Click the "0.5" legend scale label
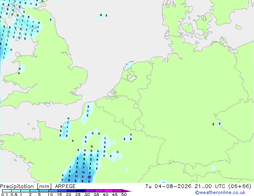 [14, 194]
